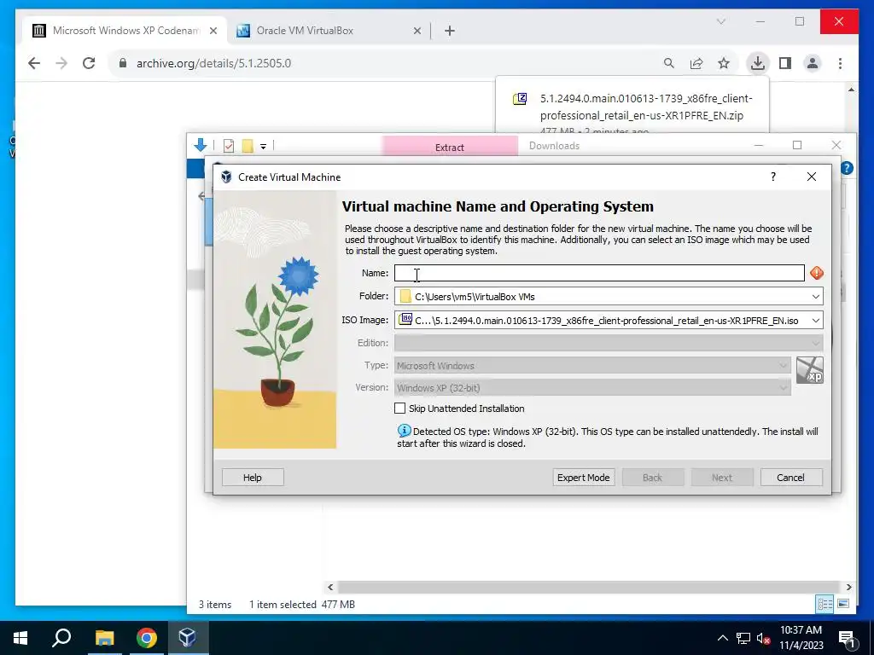This screenshot has width=874, height=655.
Task: Click the Help button
Action: pyautogui.click(x=253, y=478)
